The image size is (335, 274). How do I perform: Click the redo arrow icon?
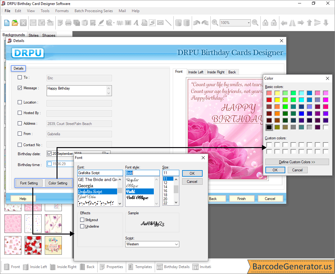coord(205,23)
